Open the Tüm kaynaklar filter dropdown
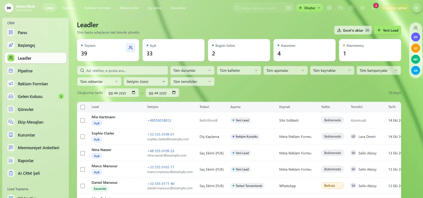 coord(332,70)
